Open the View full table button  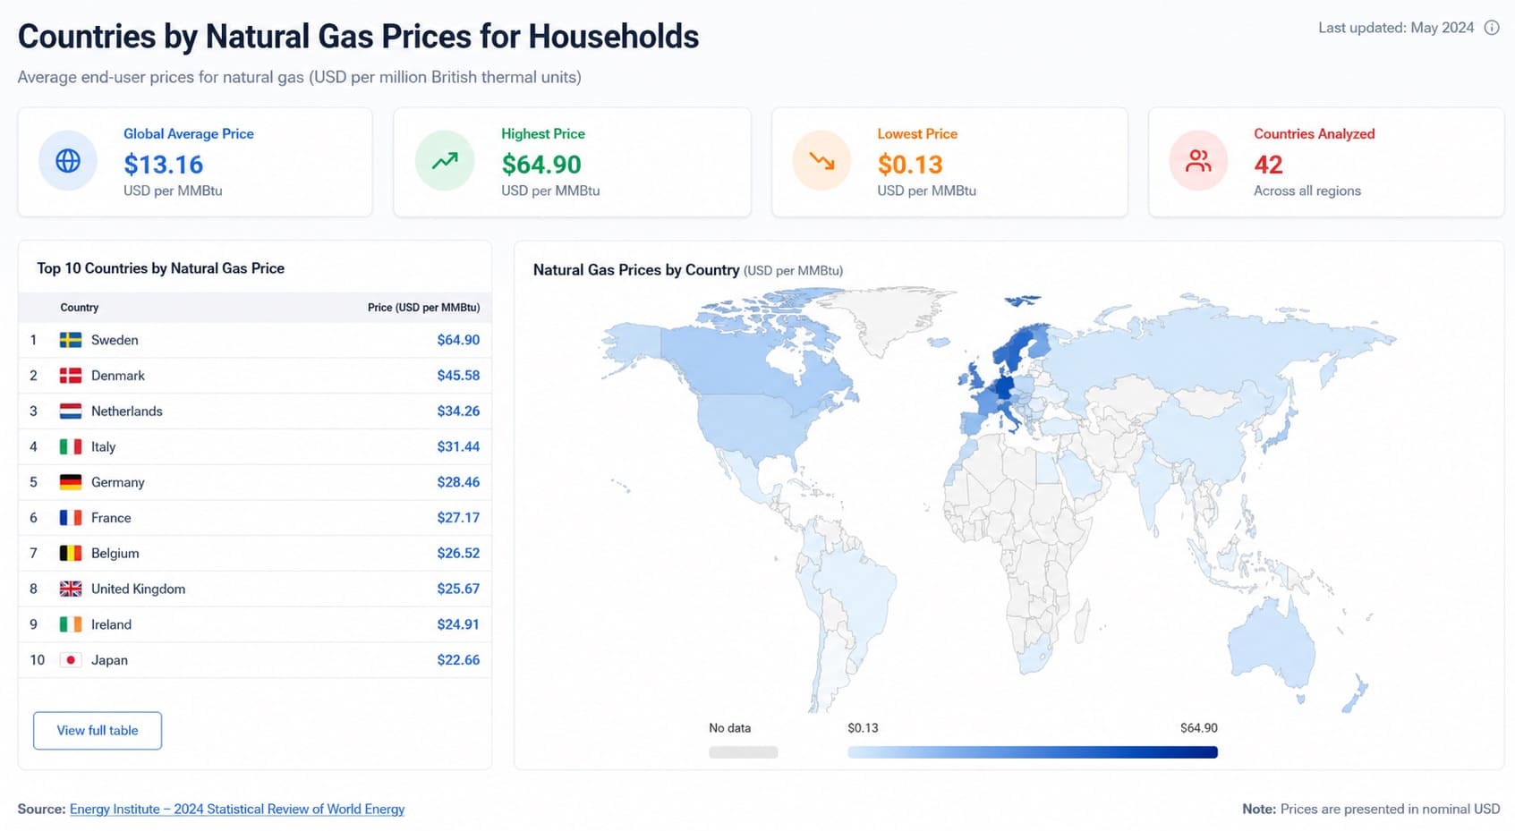point(98,731)
